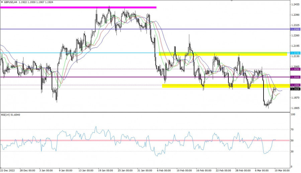
Task: Click the gray chart shift marker at top
Action: click(x=231, y=1)
